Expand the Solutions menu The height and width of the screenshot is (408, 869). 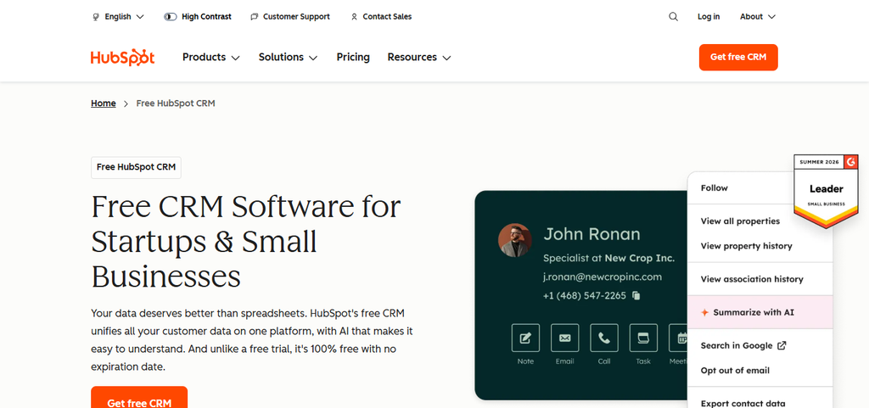click(x=289, y=57)
